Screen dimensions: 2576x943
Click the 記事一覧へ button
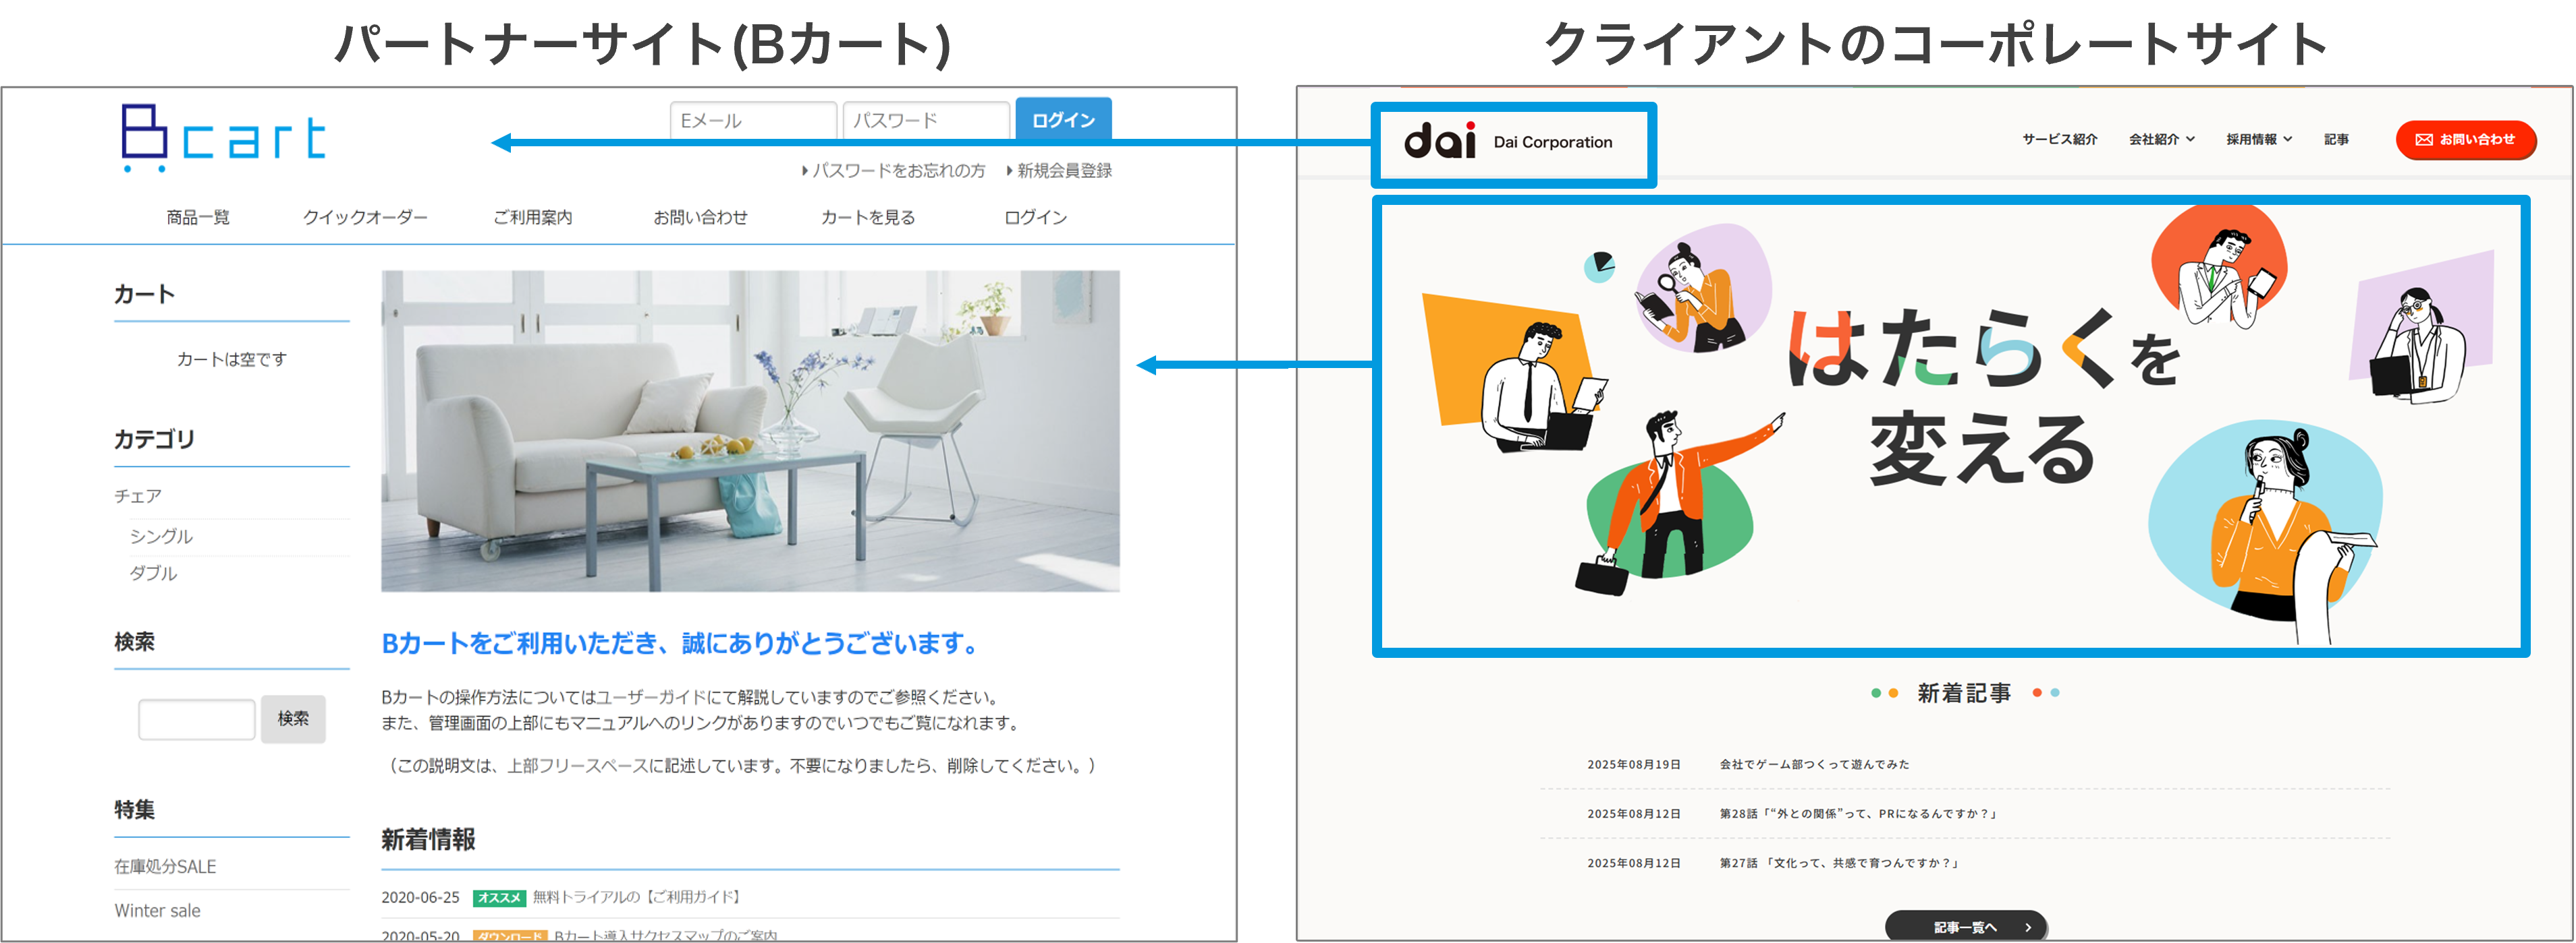point(1965,927)
